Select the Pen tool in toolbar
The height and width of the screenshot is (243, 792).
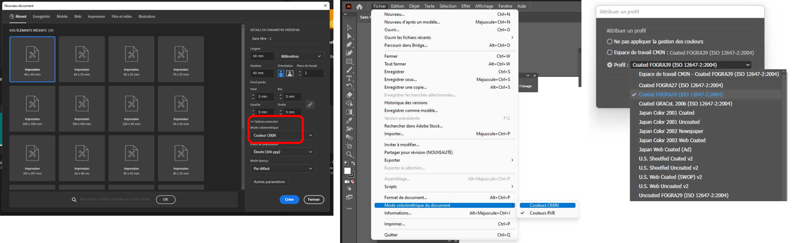(x=349, y=44)
